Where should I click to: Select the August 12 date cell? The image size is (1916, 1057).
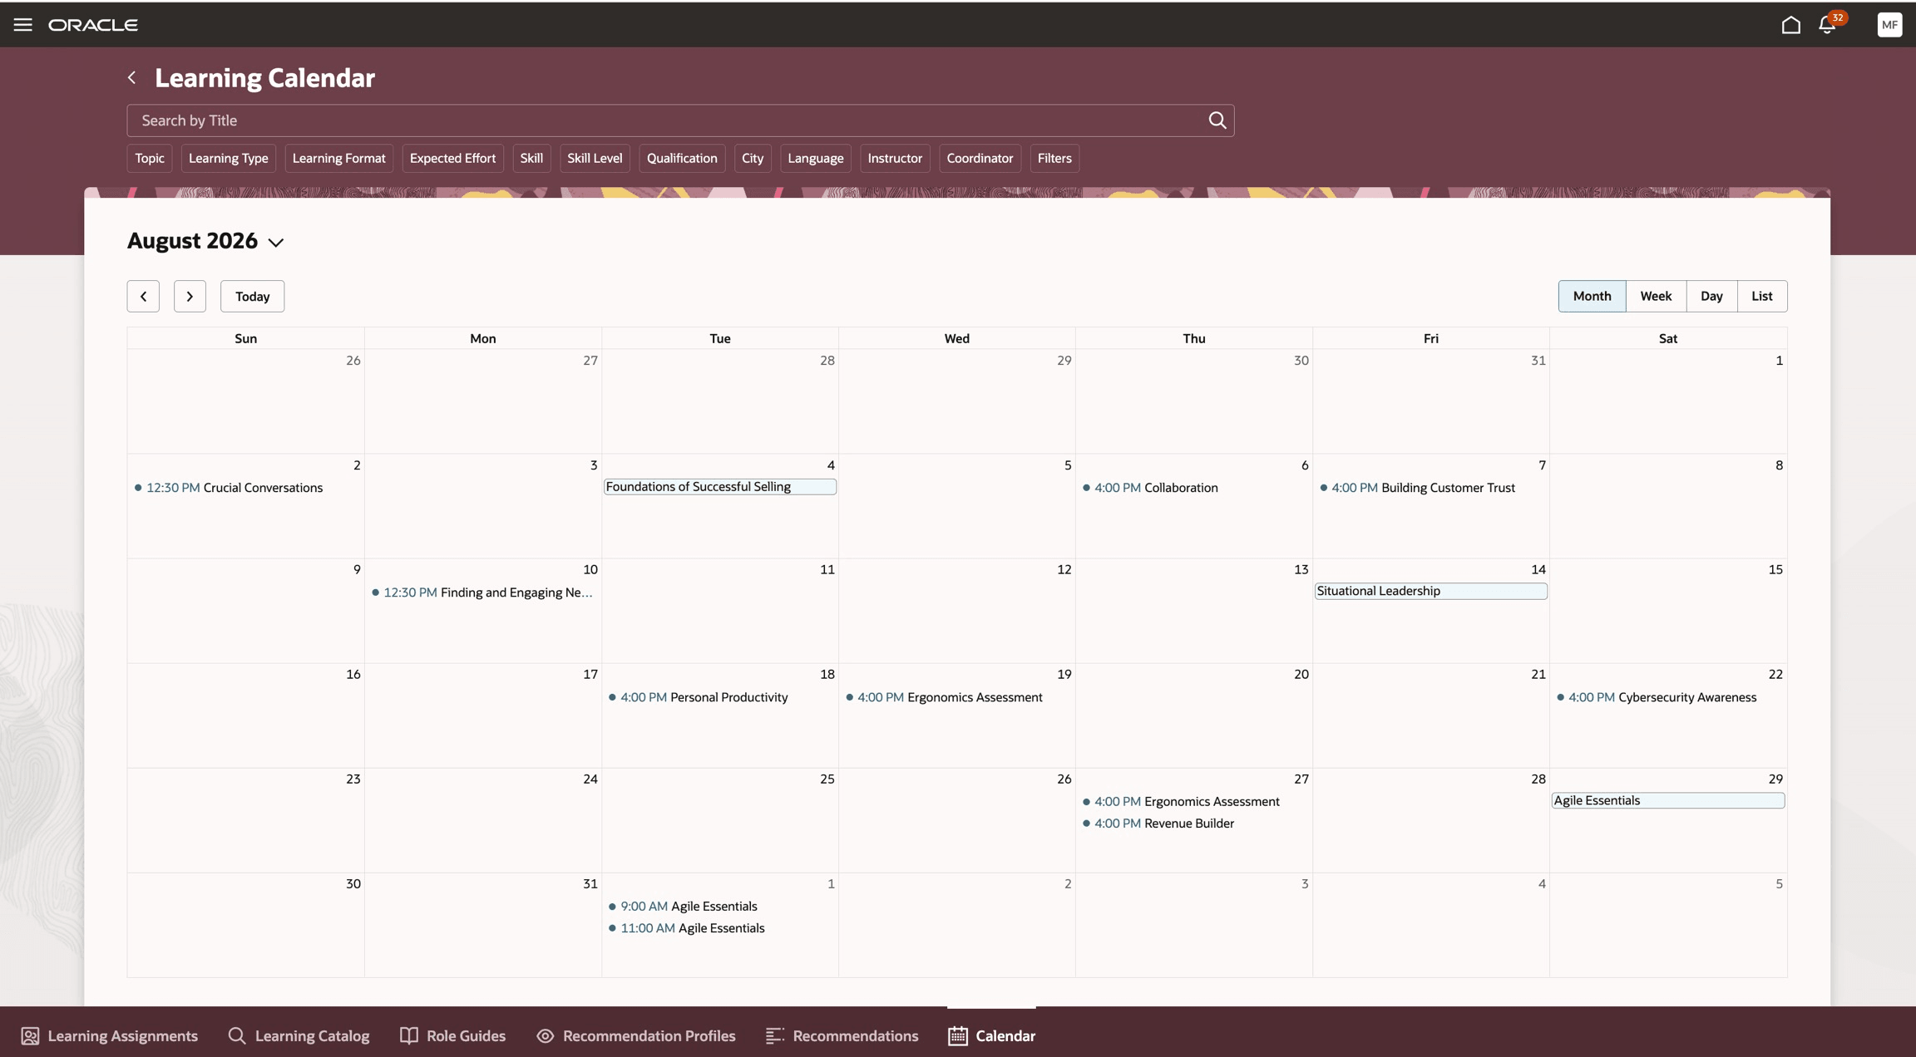point(956,611)
